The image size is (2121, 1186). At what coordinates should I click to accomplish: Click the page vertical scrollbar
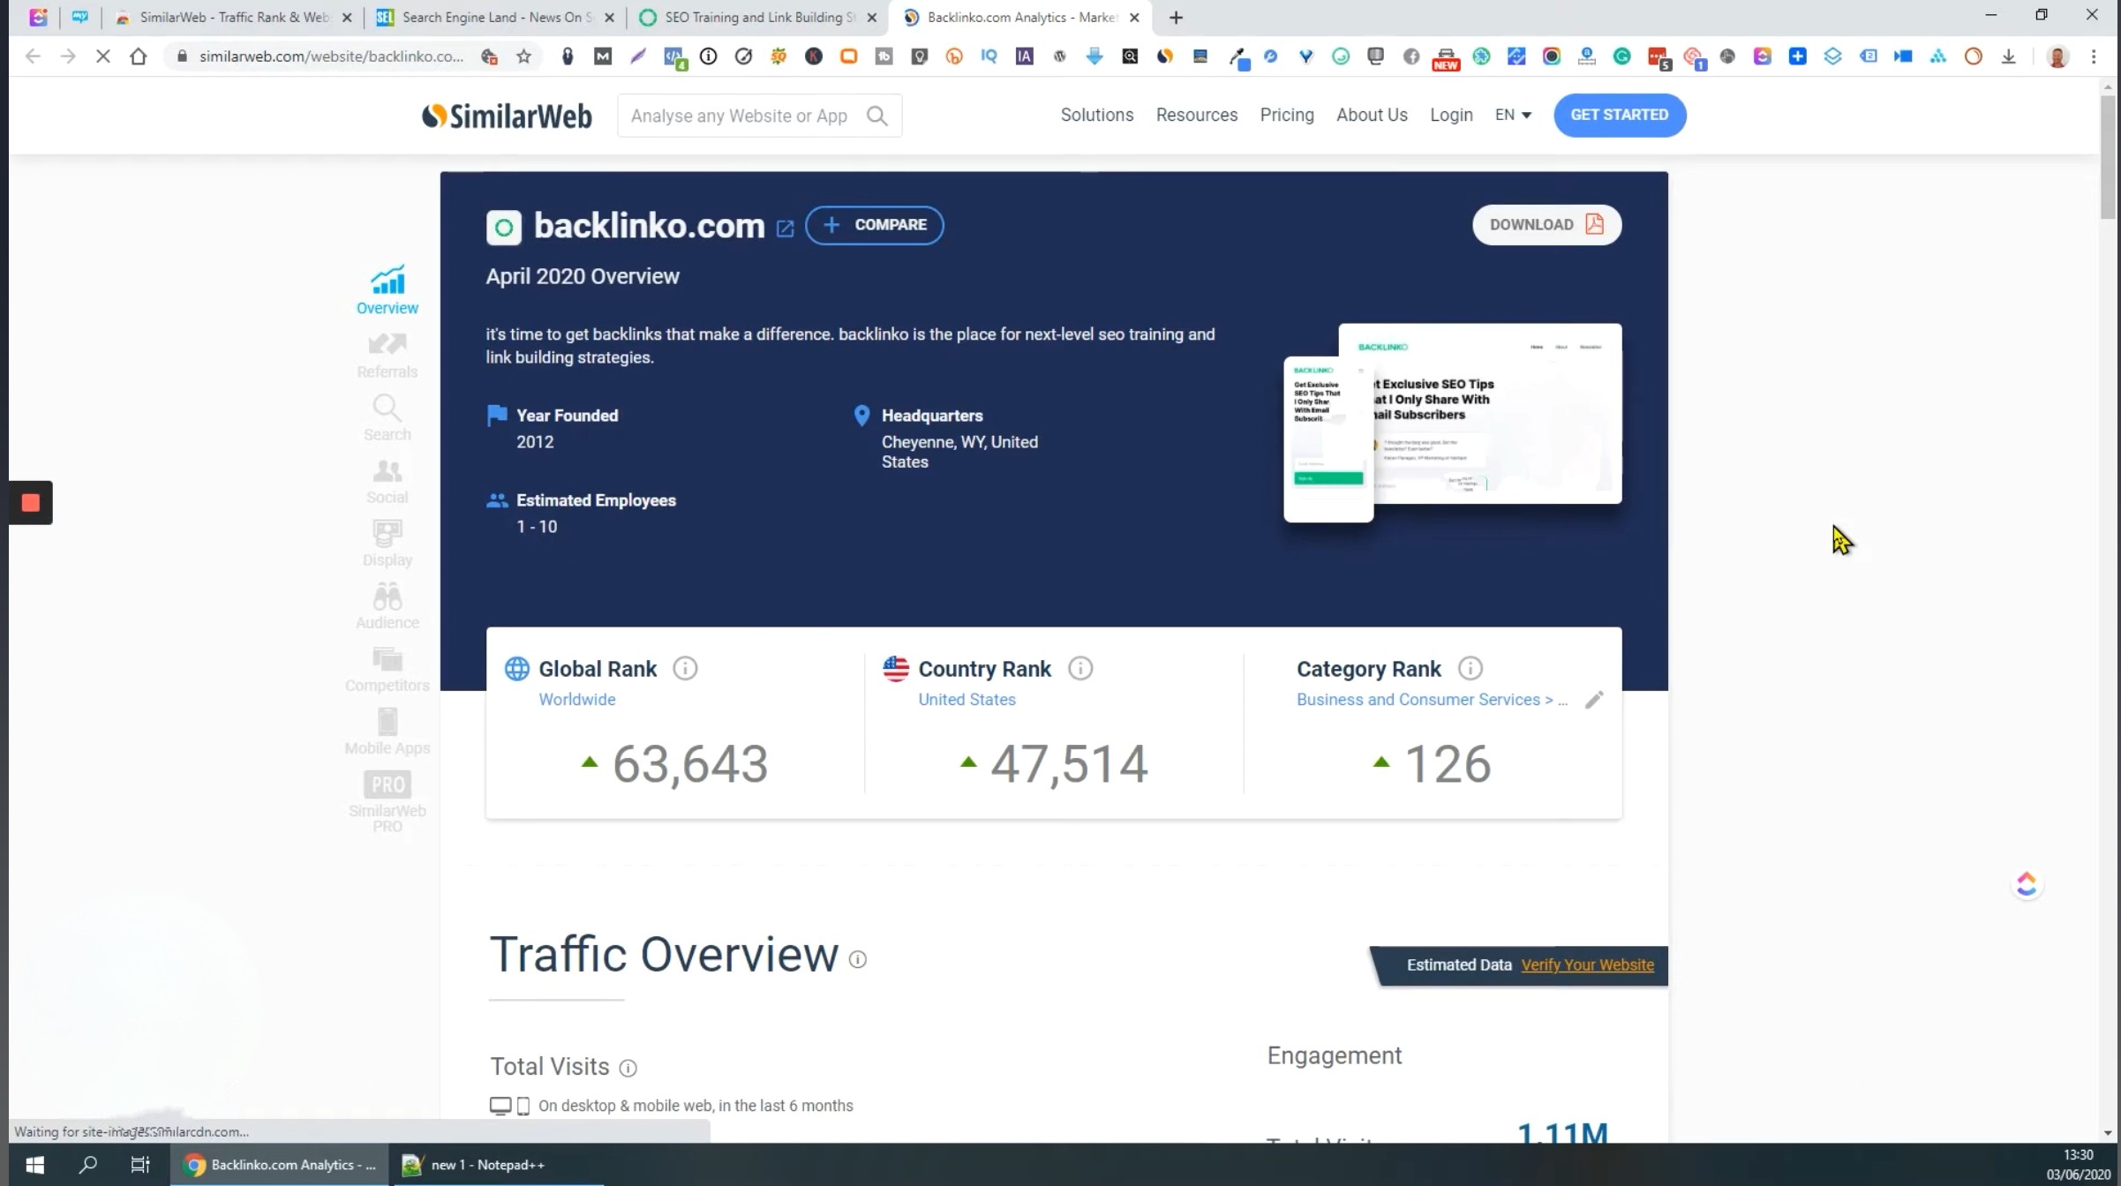[2108, 159]
